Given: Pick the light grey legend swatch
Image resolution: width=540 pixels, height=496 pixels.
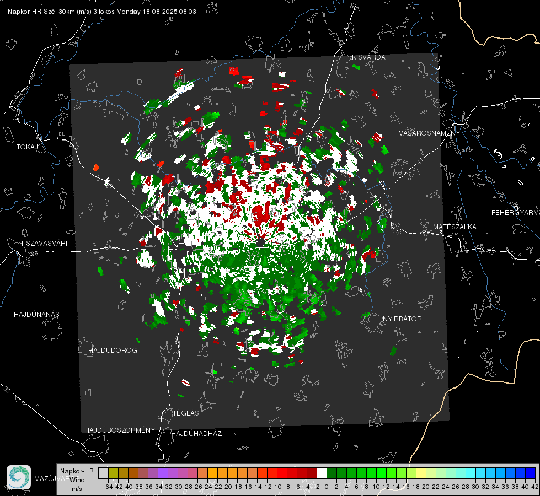Looking at the screenshot, I should (x=103, y=473).
